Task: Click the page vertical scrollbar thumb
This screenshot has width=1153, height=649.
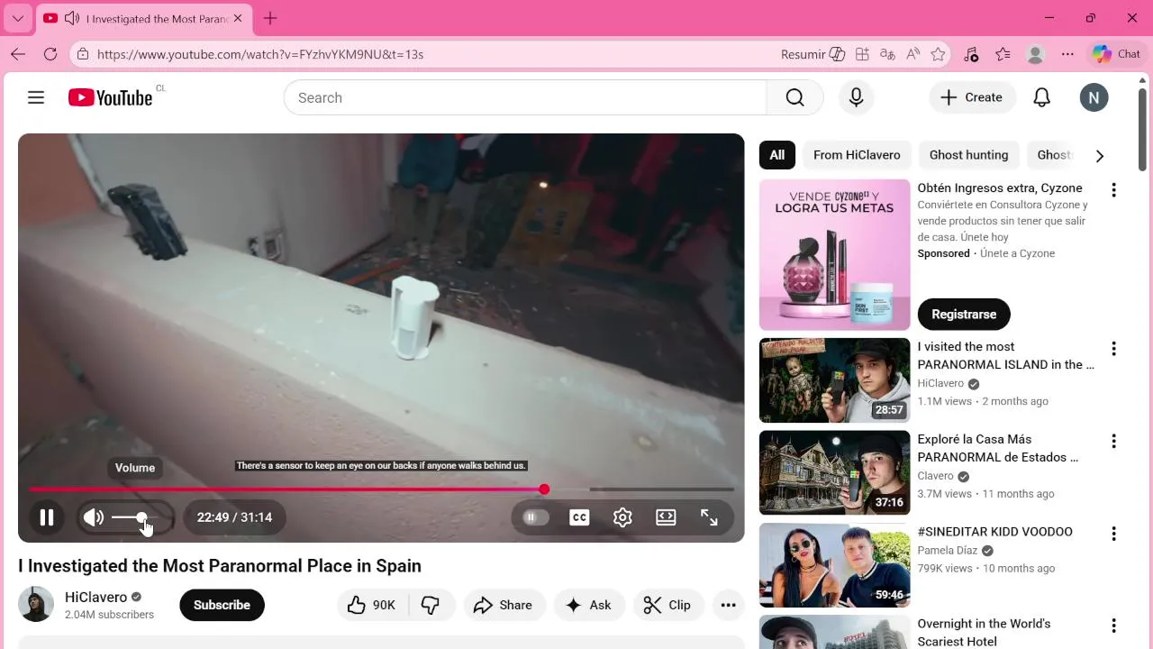Action: (x=1142, y=131)
